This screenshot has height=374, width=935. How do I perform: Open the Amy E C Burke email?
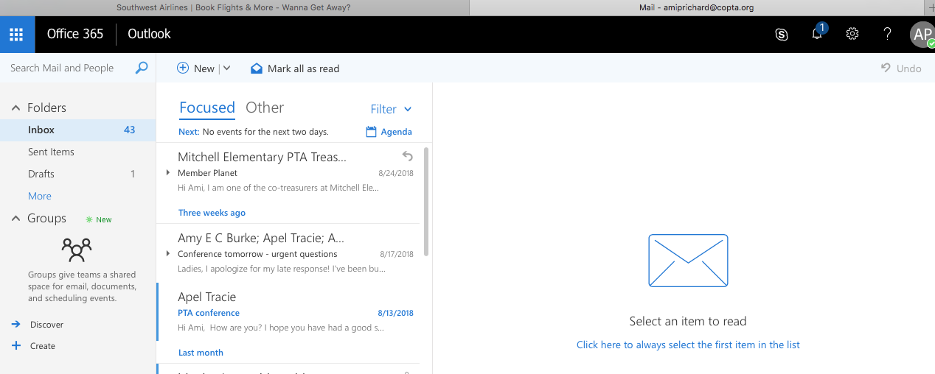288,253
